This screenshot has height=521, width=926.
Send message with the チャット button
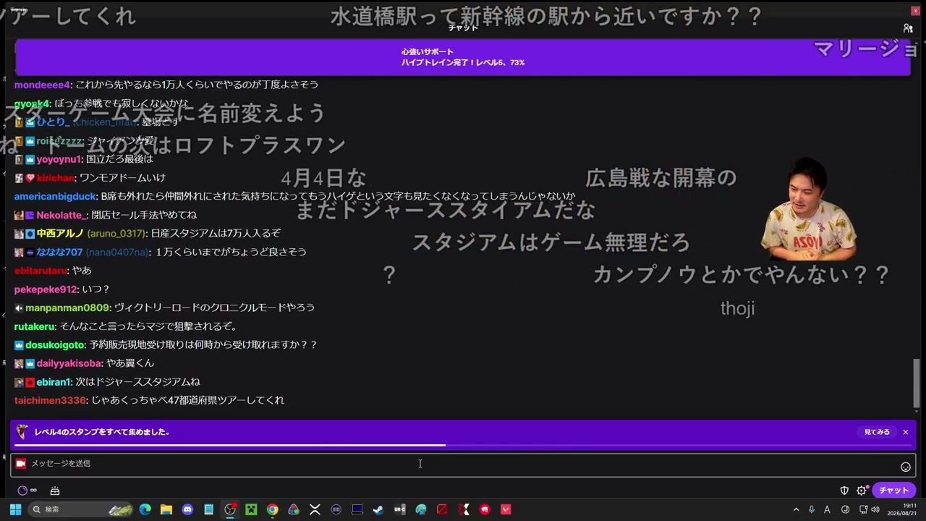click(894, 491)
